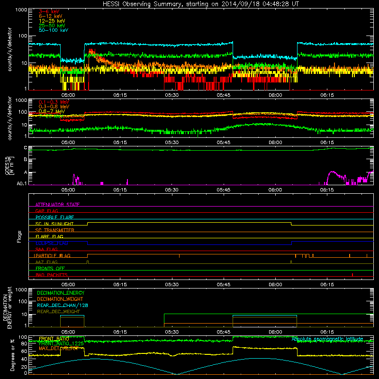Click the GOES15 axis label
The height and width of the screenshot is (379, 379).
click(9, 165)
